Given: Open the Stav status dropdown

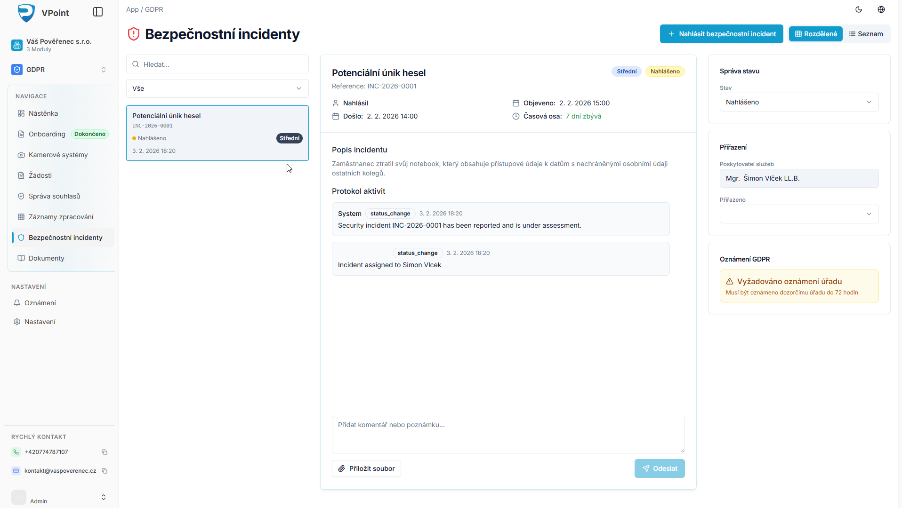Looking at the screenshot, I should pyautogui.click(x=798, y=102).
